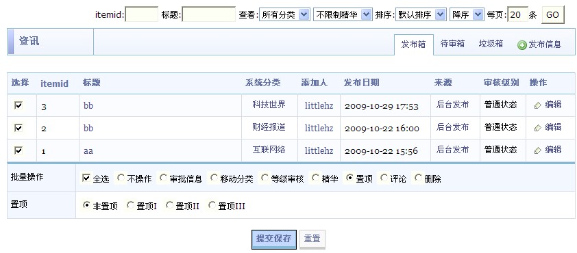Screen dimensions: 577x253
Task: Uncheck the checkbox for itemid 1
Action: [x=19, y=150]
